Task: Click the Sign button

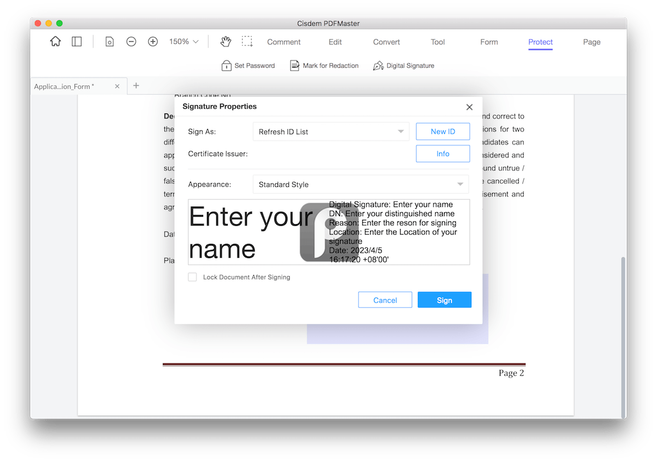Action: pos(445,300)
